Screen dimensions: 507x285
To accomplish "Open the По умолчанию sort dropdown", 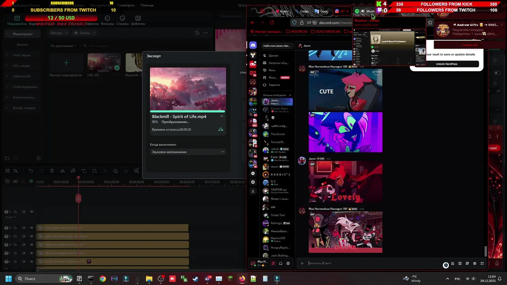I will coord(63,46).
